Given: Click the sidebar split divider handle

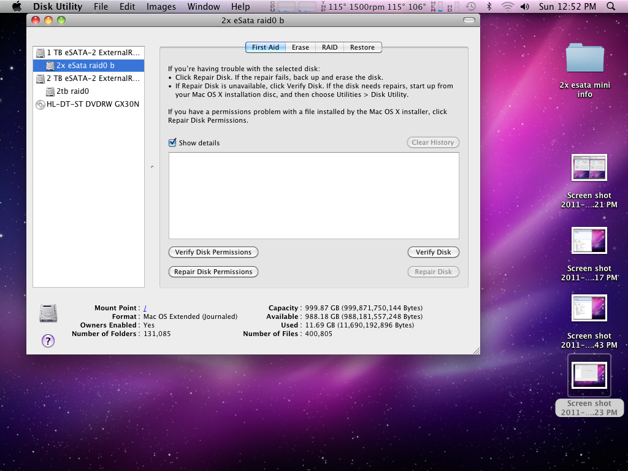Looking at the screenshot, I should [152, 167].
